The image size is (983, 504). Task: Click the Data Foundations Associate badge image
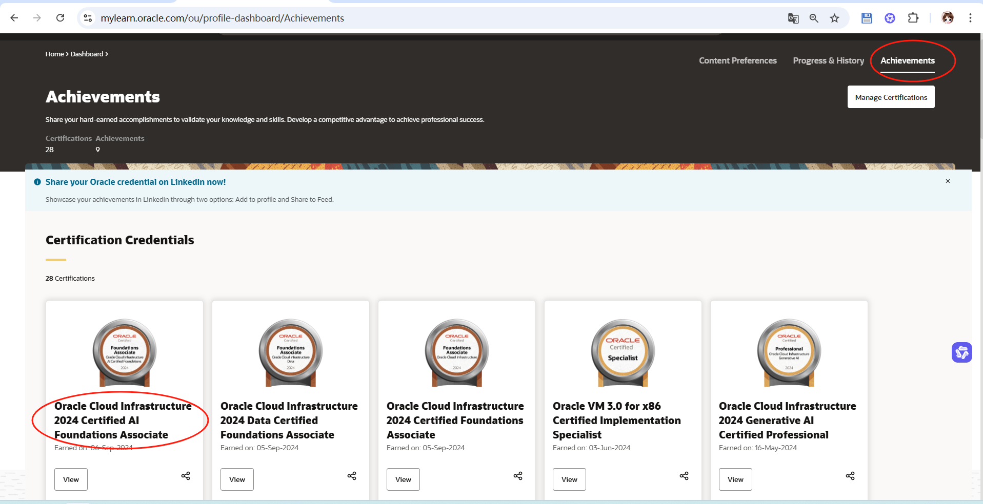[291, 352]
